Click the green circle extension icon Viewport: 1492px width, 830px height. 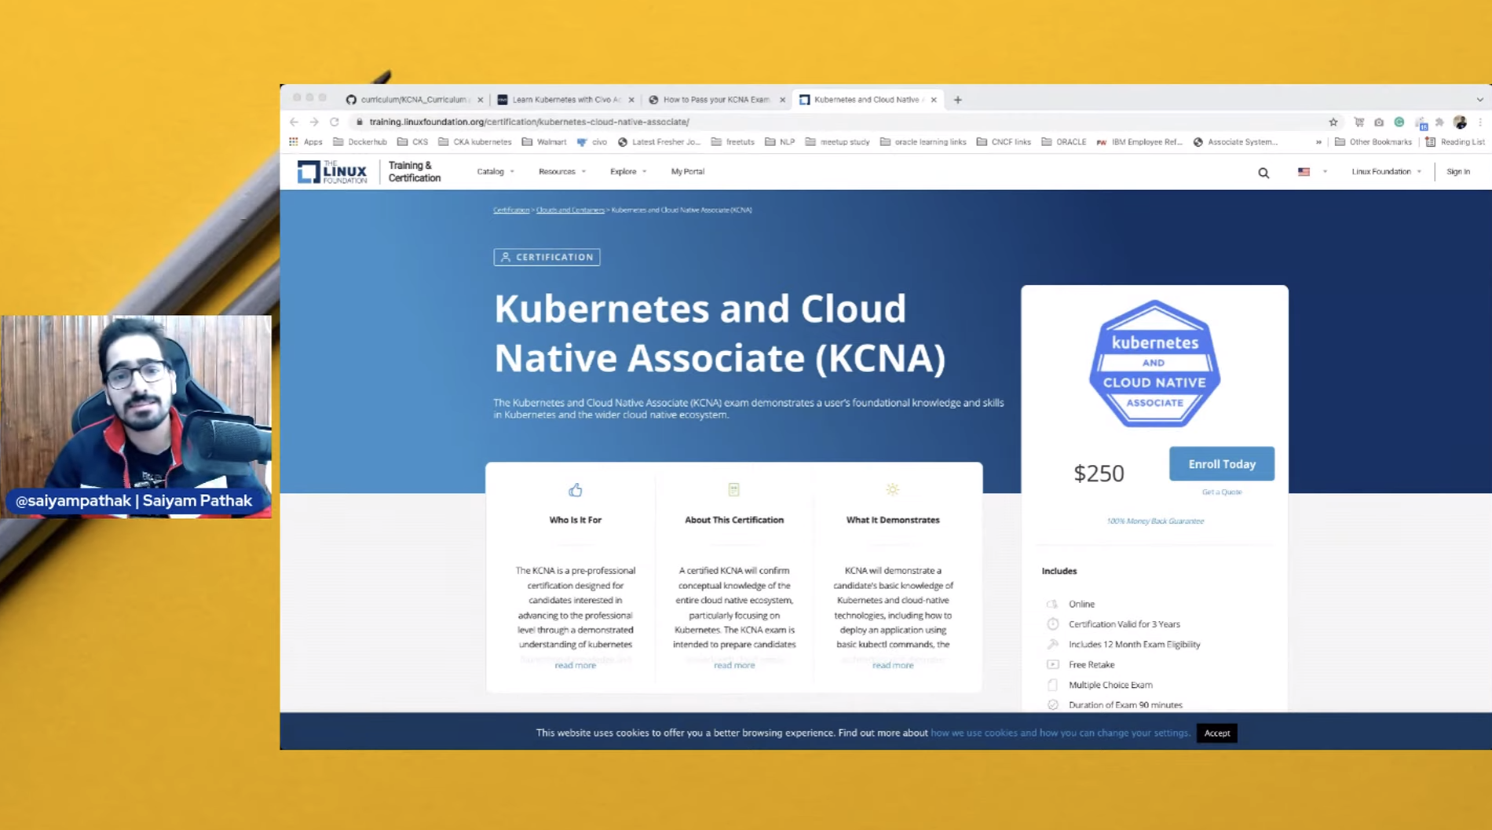[1399, 122]
